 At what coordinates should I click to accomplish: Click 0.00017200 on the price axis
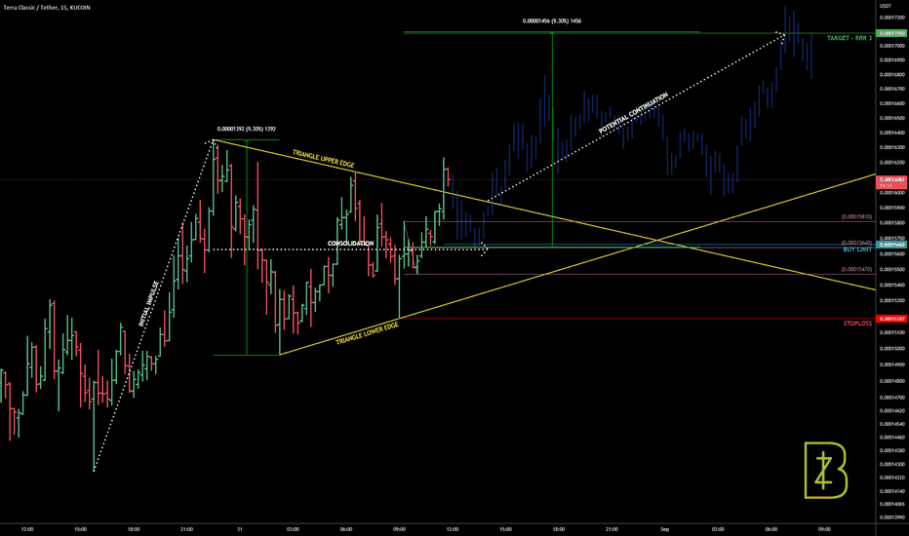892,18
